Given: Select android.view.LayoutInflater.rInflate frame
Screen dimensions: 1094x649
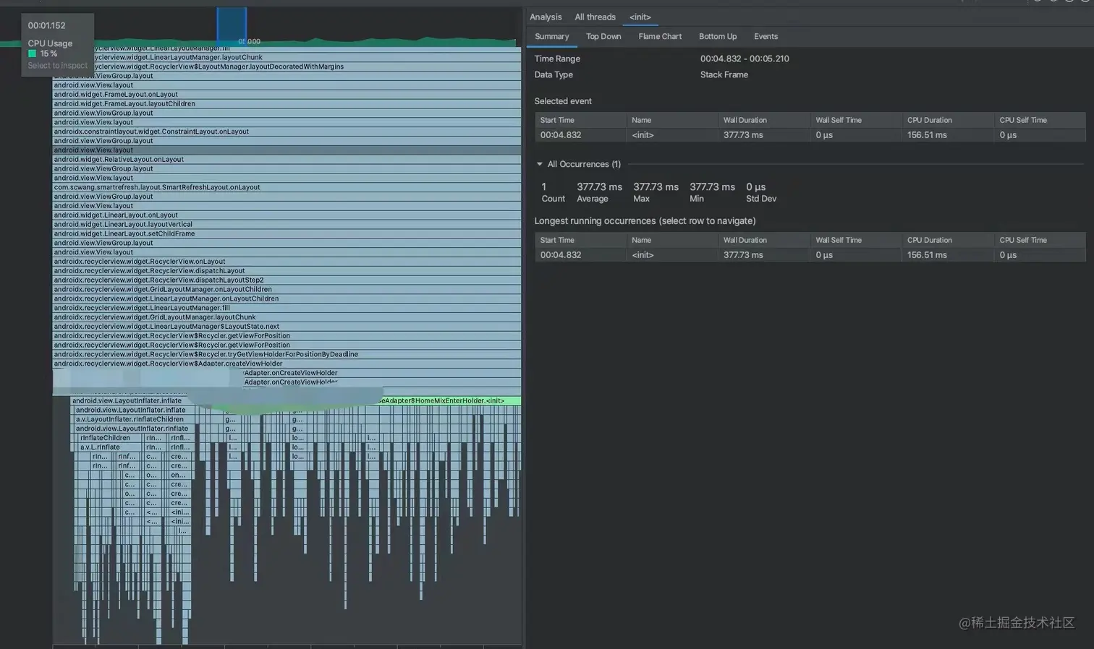Looking at the screenshot, I should click(133, 429).
